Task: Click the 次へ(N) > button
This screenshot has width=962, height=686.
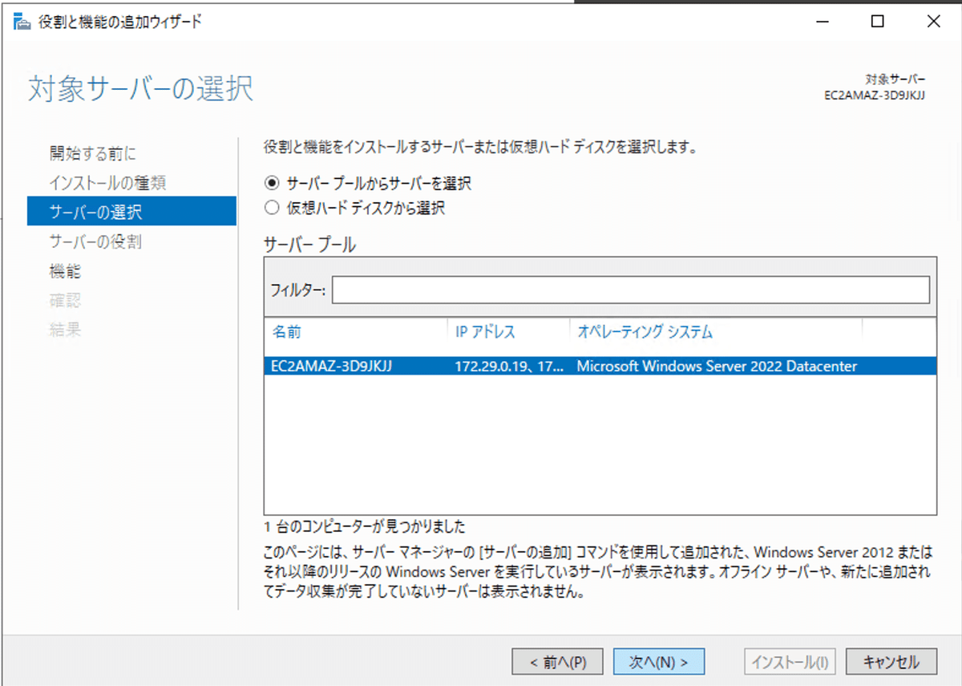Action: (x=659, y=662)
